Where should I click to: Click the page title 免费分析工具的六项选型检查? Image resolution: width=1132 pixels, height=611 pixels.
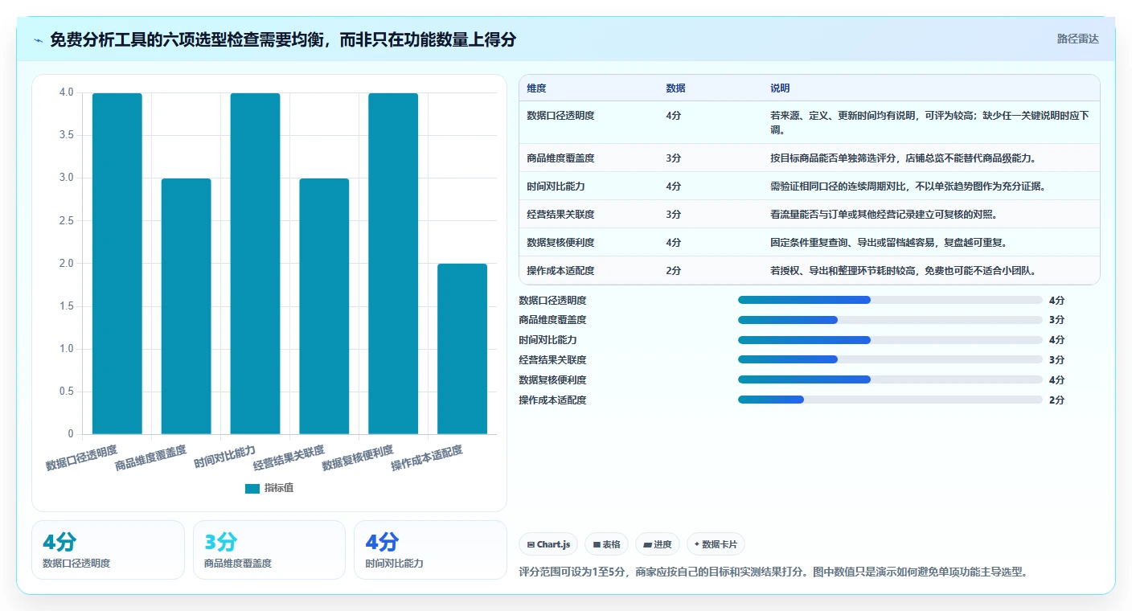coord(283,39)
